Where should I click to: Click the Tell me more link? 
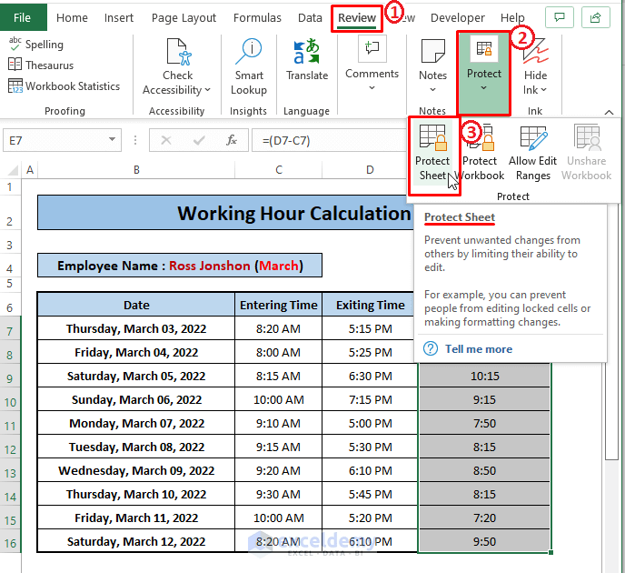coord(479,348)
